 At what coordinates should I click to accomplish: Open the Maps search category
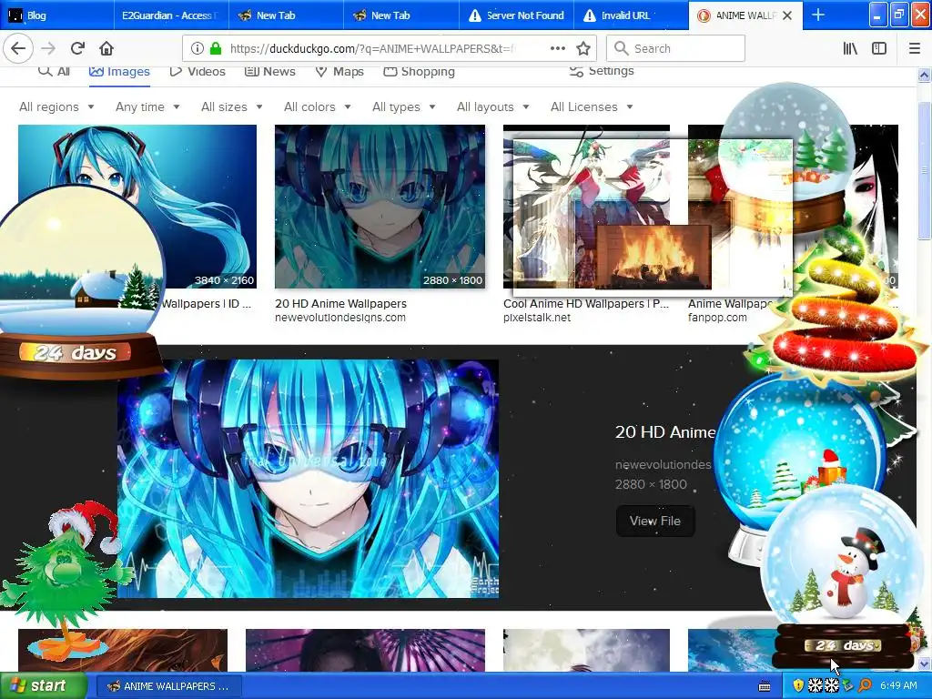coord(339,71)
